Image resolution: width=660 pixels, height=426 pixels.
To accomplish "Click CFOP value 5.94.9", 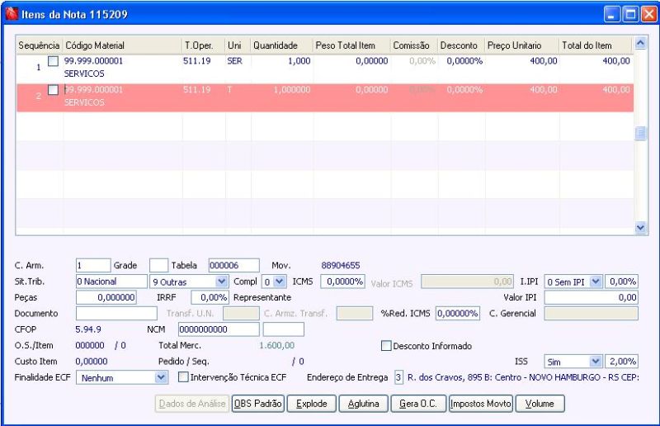I will pos(88,329).
